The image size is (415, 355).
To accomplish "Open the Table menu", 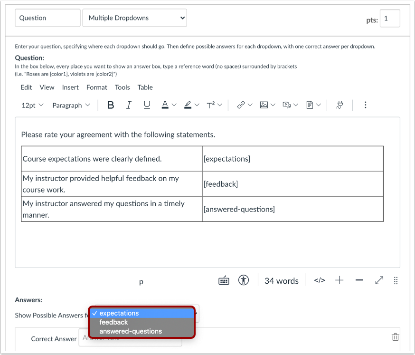I will click(145, 87).
